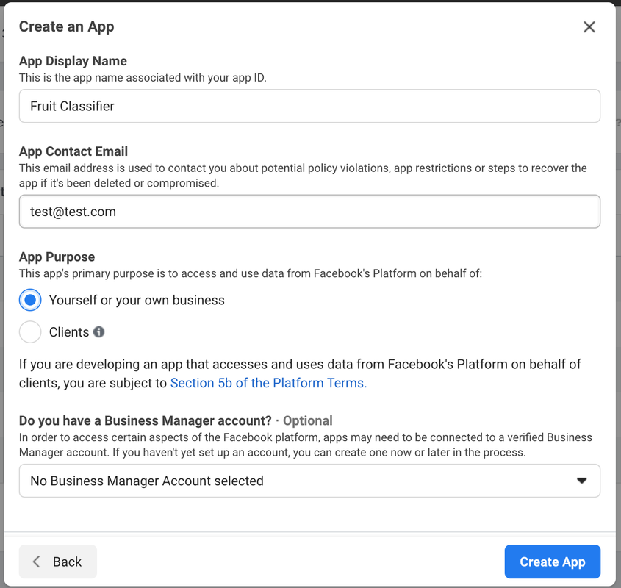Open the No Business Manager Account selected dropdown
Screen dimensions: 621x588
click(309, 481)
